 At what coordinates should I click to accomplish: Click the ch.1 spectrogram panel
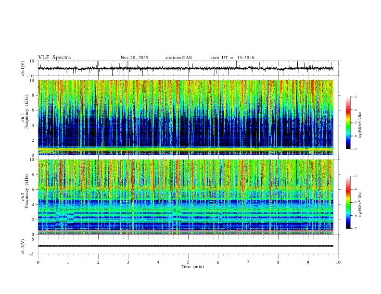tap(185, 117)
